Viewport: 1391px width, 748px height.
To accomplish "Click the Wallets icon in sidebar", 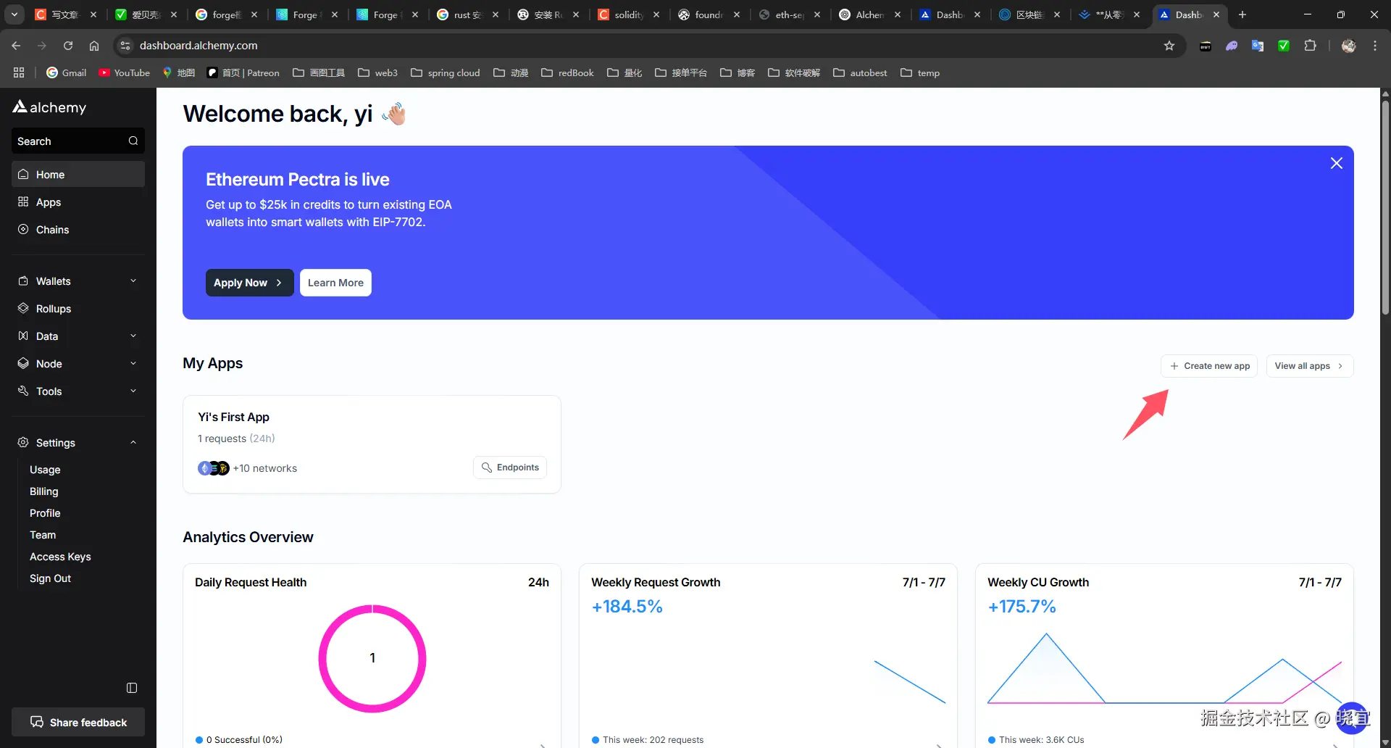I will (x=23, y=281).
